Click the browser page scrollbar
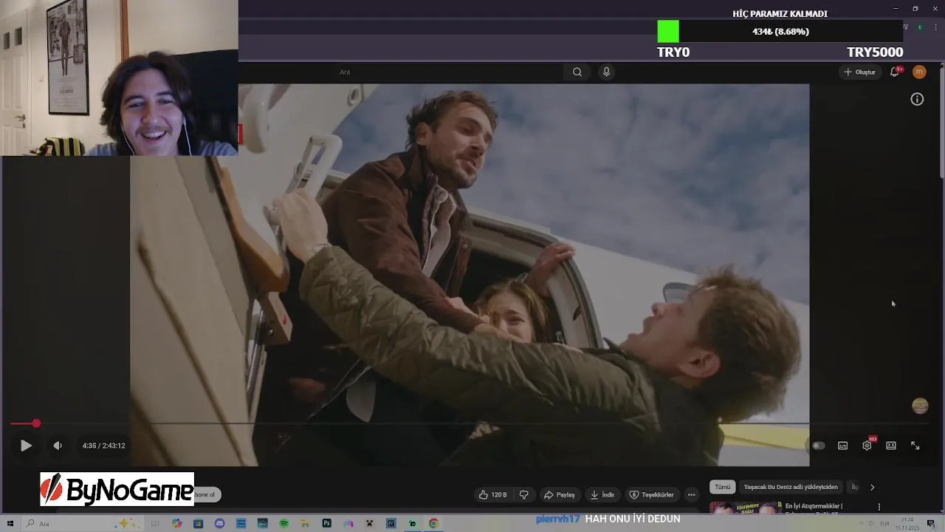This screenshot has height=532, width=945. (941, 122)
